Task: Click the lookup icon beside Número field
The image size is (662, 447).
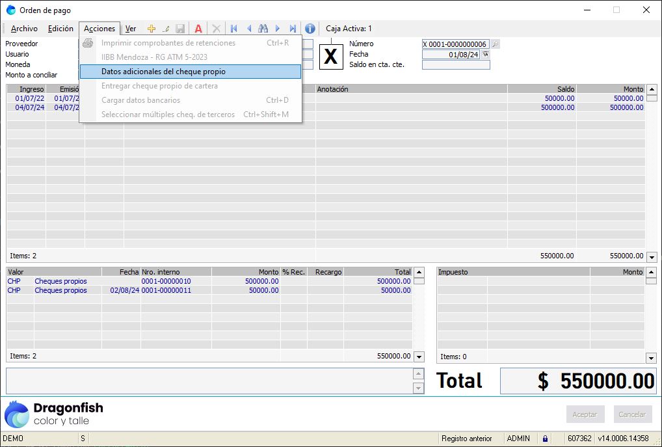Action: [x=496, y=44]
